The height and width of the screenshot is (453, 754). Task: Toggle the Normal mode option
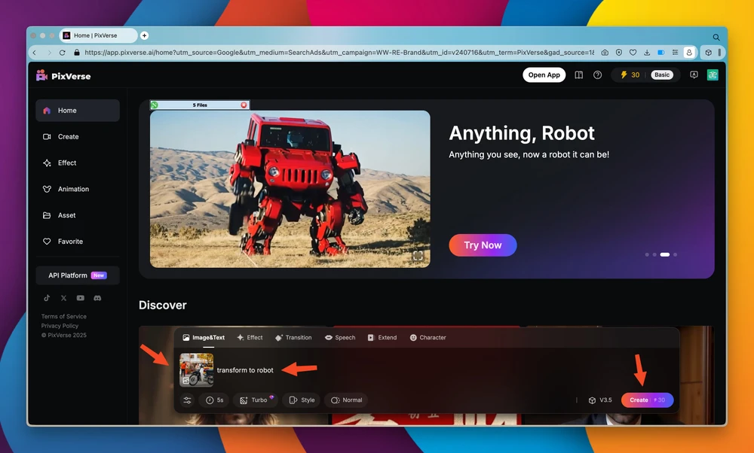347,400
